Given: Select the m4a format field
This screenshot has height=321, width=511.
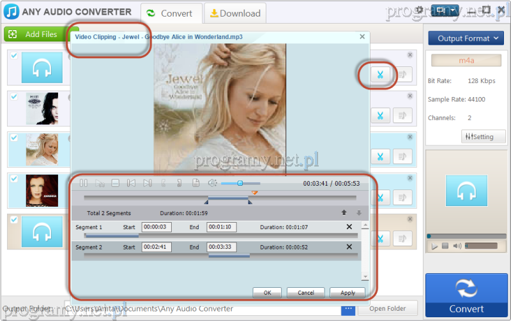Looking at the screenshot, I should pos(466,60).
